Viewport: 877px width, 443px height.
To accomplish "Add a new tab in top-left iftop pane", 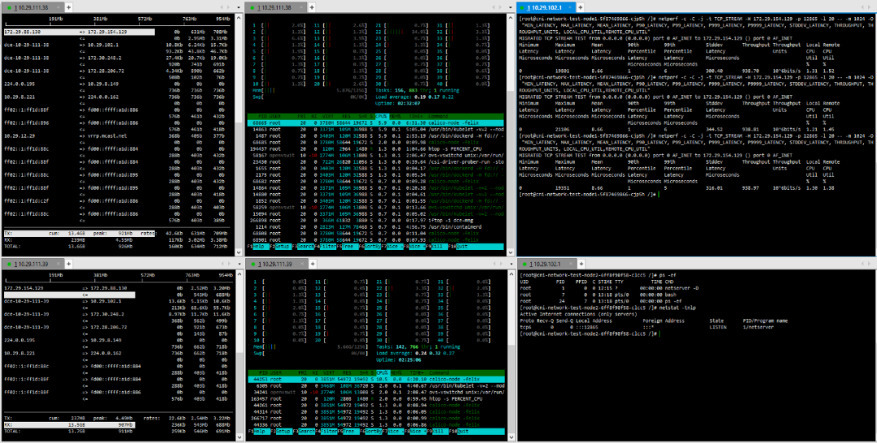I will 69,7.
